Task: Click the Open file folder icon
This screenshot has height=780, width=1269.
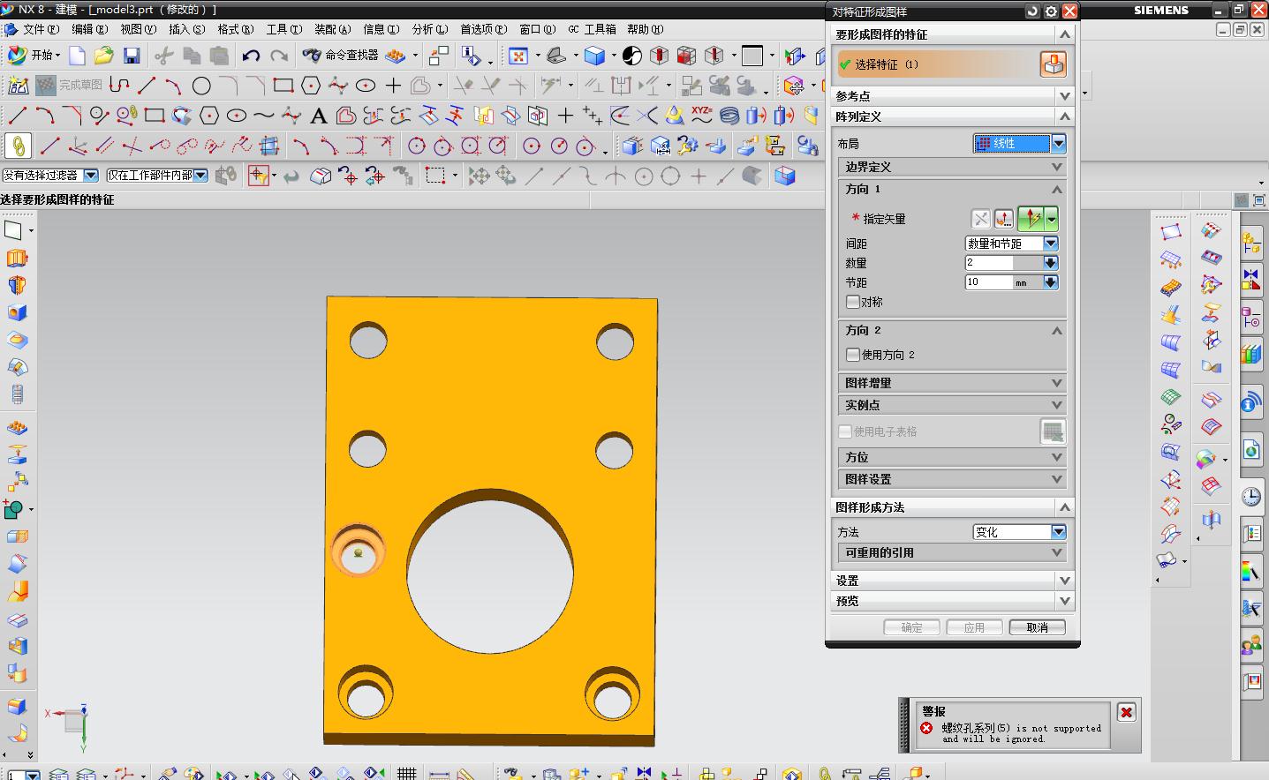Action: 104,56
